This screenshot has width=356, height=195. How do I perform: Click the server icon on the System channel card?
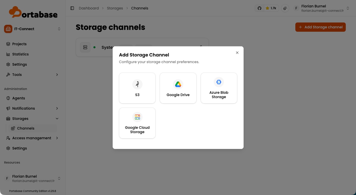click(85, 47)
